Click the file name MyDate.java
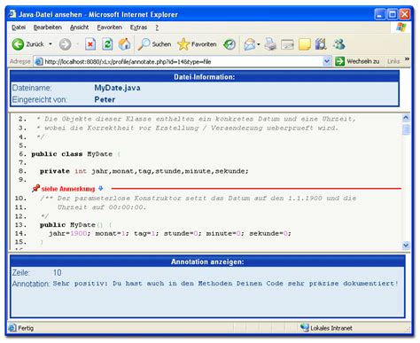 (x=117, y=88)
